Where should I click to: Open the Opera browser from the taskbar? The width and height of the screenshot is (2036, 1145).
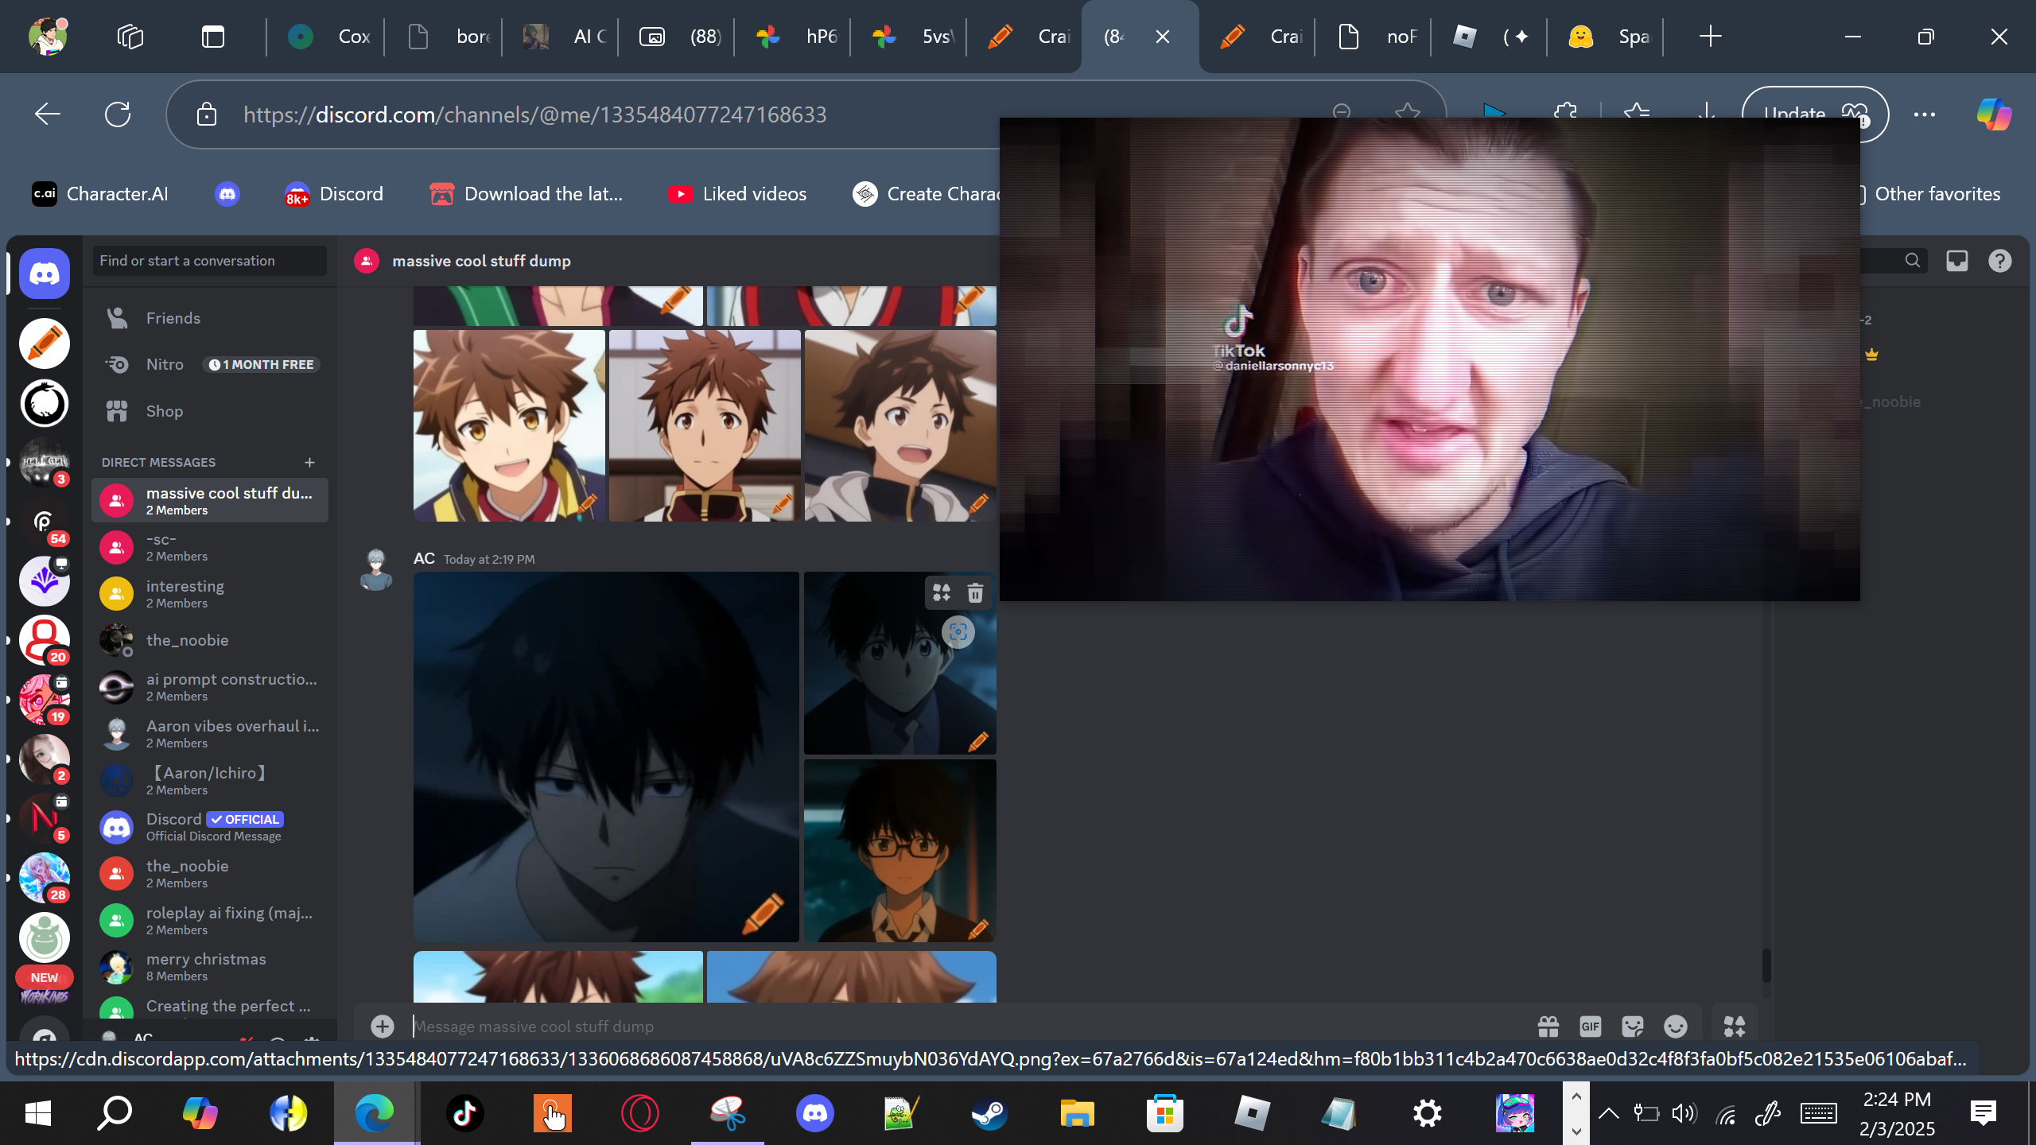[639, 1113]
